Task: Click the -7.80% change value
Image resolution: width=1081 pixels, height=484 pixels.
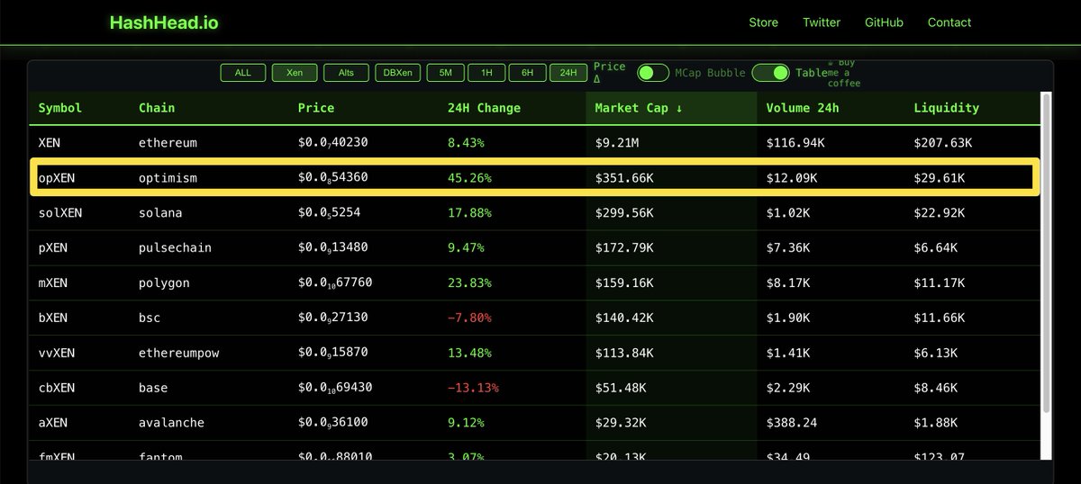Action: pyautogui.click(x=469, y=318)
